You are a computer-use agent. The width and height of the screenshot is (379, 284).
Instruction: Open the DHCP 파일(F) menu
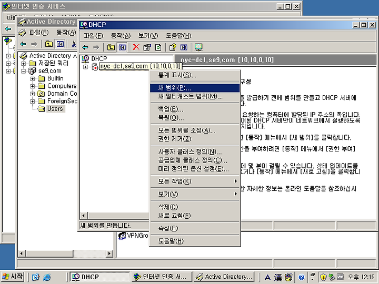click(93, 36)
